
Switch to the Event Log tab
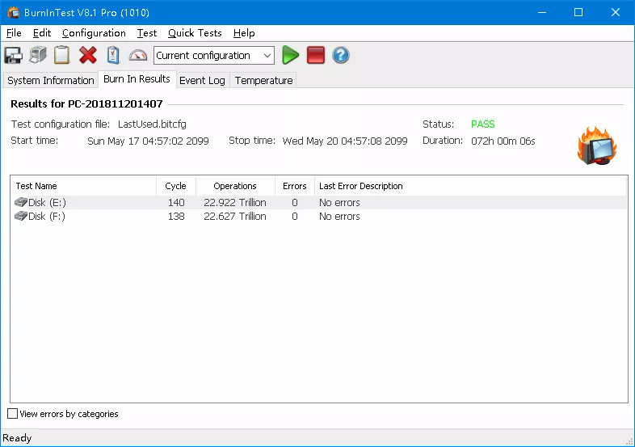202,81
